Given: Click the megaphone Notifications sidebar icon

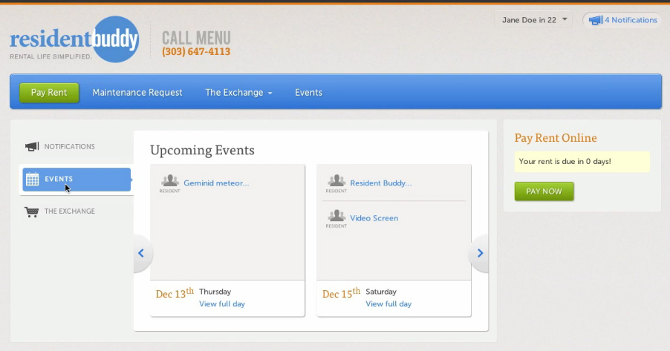Looking at the screenshot, I should tap(32, 147).
